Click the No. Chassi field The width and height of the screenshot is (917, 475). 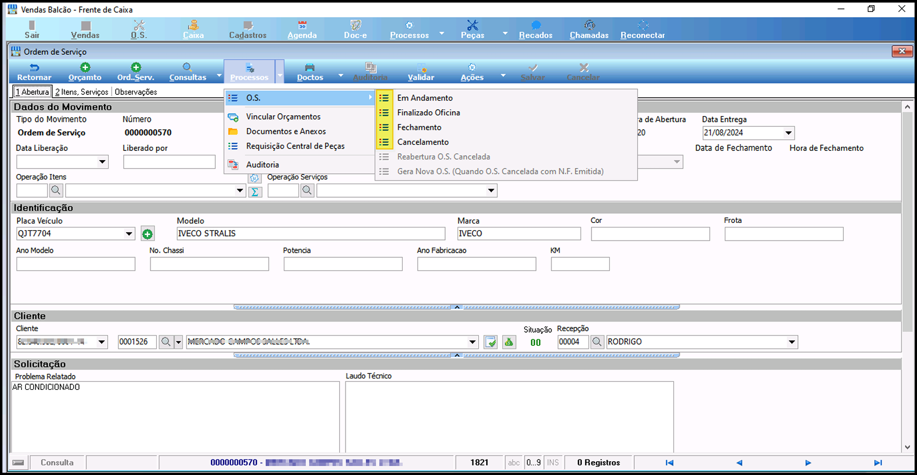(209, 264)
